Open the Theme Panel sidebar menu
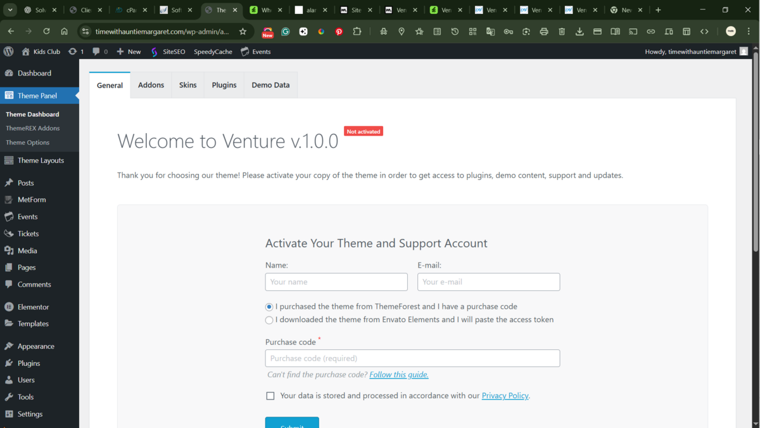The image size is (760, 428). pos(39,95)
